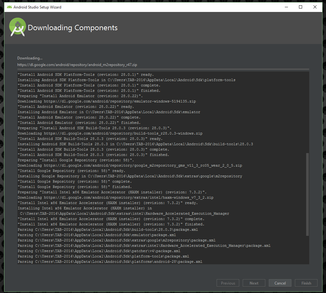The height and width of the screenshot is (293, 326).
Task: Click the "Downloading..." status label
Action: pos(30,58)
